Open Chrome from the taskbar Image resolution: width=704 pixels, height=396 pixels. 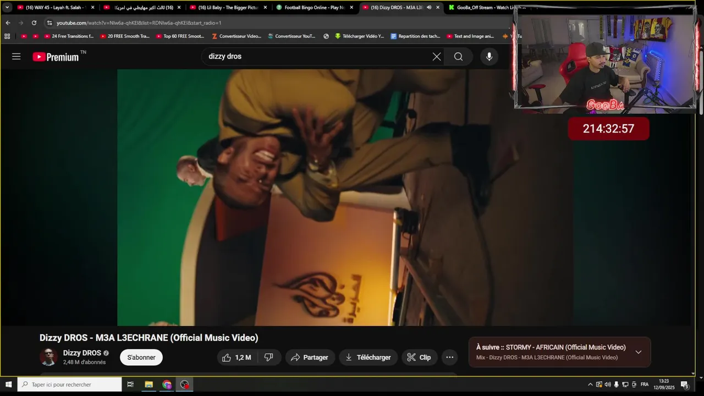pos(167,384)
